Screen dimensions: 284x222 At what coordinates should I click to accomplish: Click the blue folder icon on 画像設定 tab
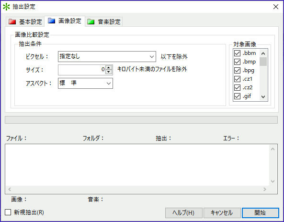[x=51, y=21]
